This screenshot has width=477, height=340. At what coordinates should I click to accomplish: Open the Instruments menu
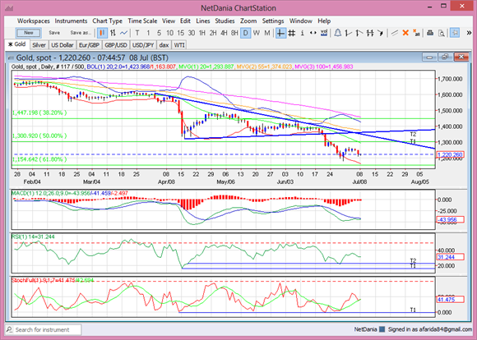pyautogui.click(x=71, y=21)
